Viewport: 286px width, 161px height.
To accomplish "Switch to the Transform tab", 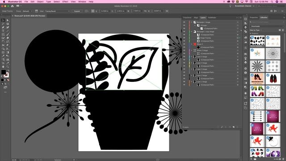I will [187, 18].
